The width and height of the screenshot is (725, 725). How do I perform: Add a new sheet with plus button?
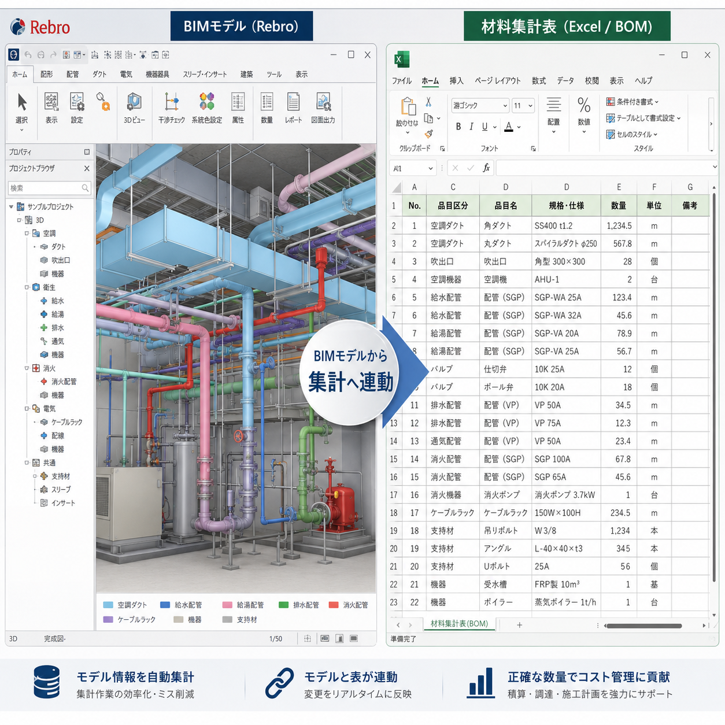click(x=519, y=625)
